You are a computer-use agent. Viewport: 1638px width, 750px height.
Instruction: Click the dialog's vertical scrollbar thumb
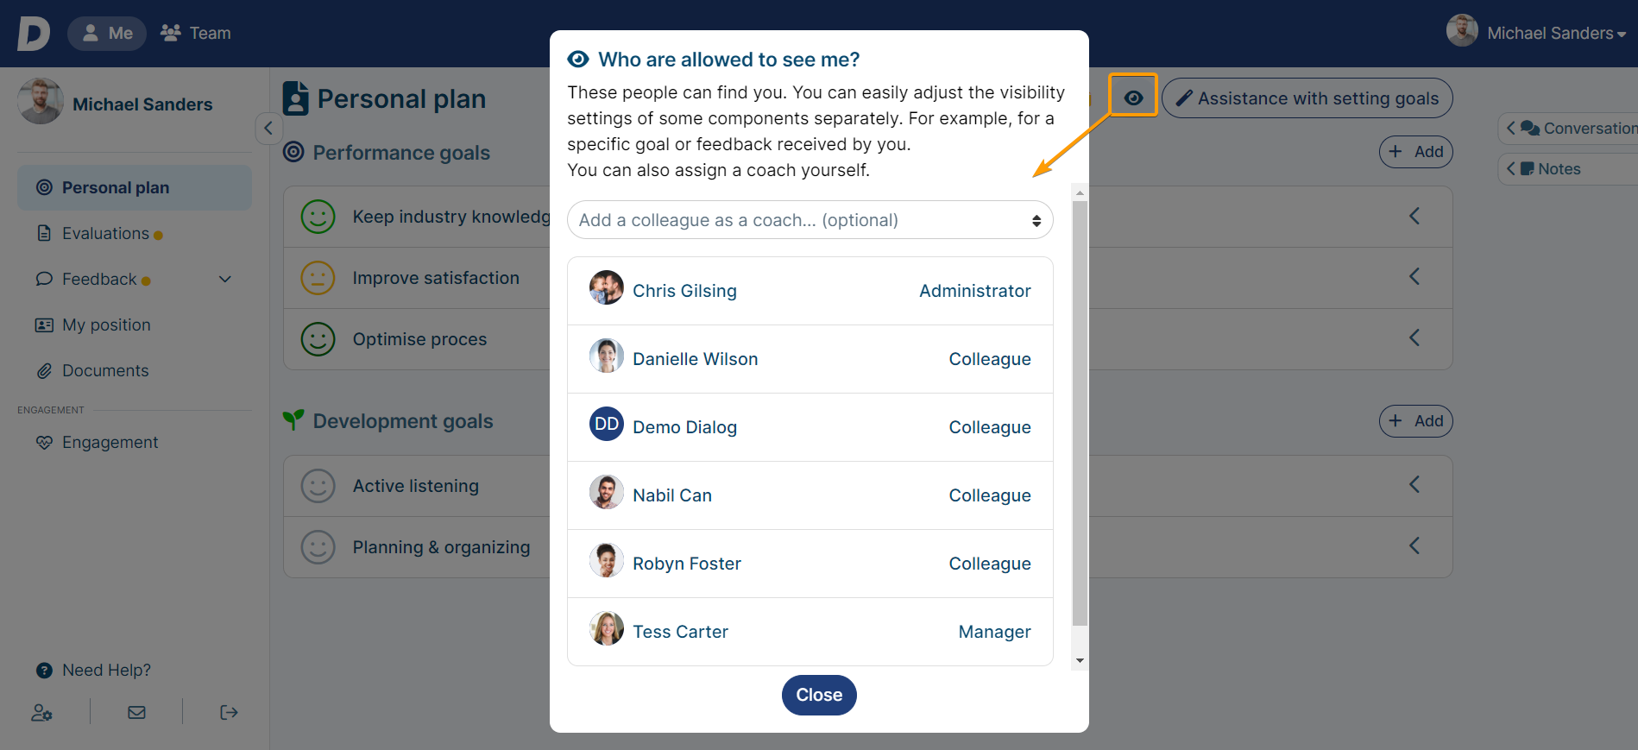(1080, 413)
